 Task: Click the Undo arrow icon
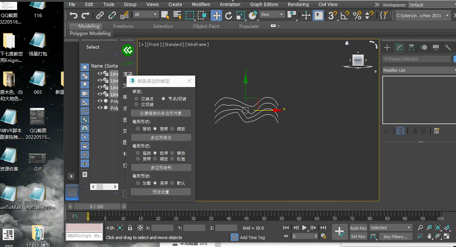(73, 16)
